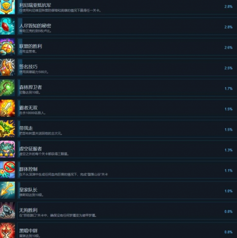The width and height of the screenshot is (237, 238).
Task: Click the yellow shield banner achievement icon
Action: 7,7
